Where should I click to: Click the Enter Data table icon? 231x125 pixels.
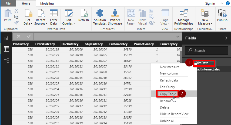click(x=53, y=13)
